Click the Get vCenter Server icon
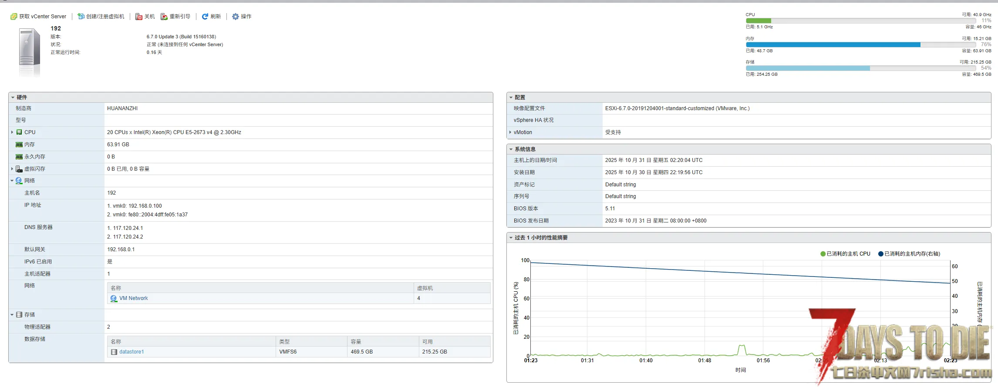Screen dimensions: 998x391 click(x=13, y=17)
